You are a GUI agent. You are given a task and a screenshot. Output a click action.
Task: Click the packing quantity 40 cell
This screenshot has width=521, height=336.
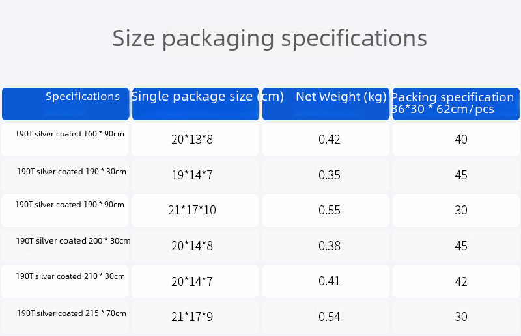tap(461, 140)
